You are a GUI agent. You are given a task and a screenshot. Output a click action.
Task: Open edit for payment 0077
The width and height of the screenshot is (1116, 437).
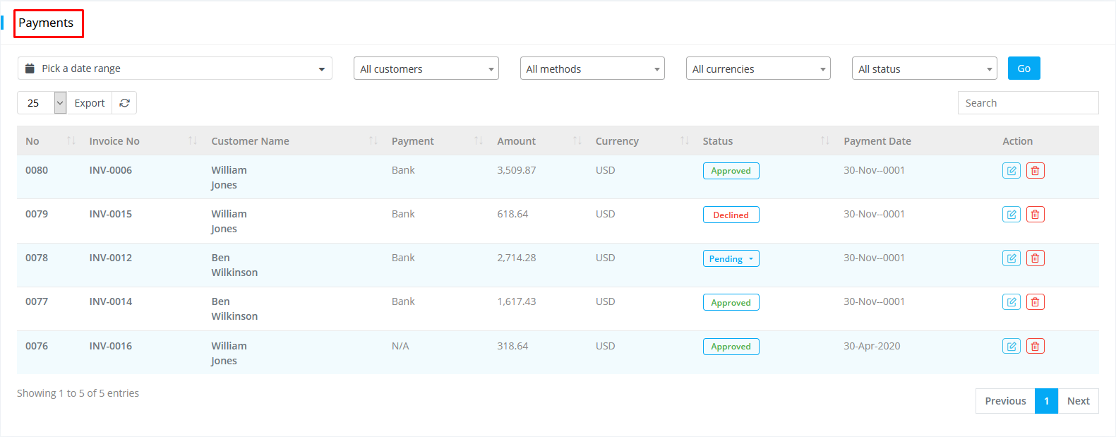coord(1011,302)
